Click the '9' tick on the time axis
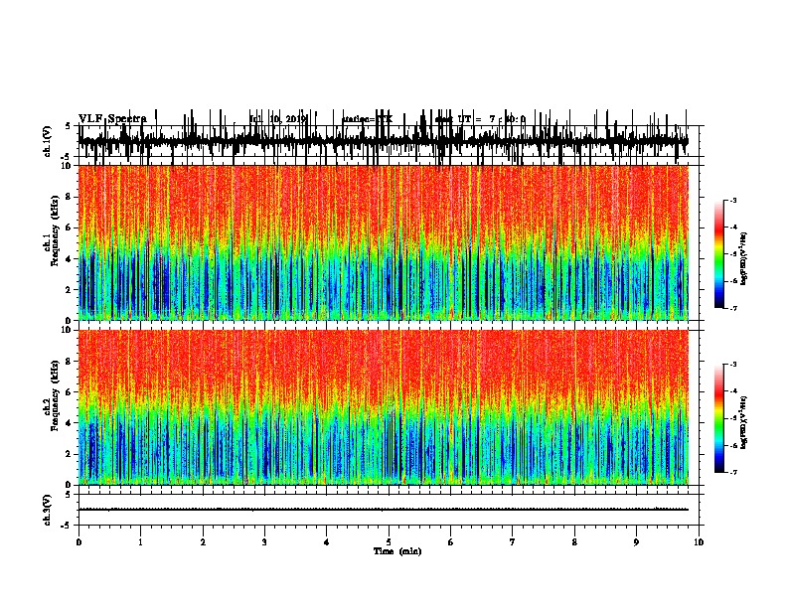The height and width of the screenshot is (608, 787). click(636, 541)
